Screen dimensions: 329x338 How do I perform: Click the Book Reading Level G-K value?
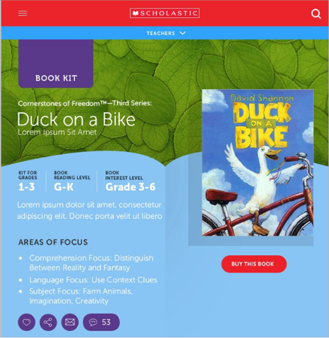[x=64, y=187]
